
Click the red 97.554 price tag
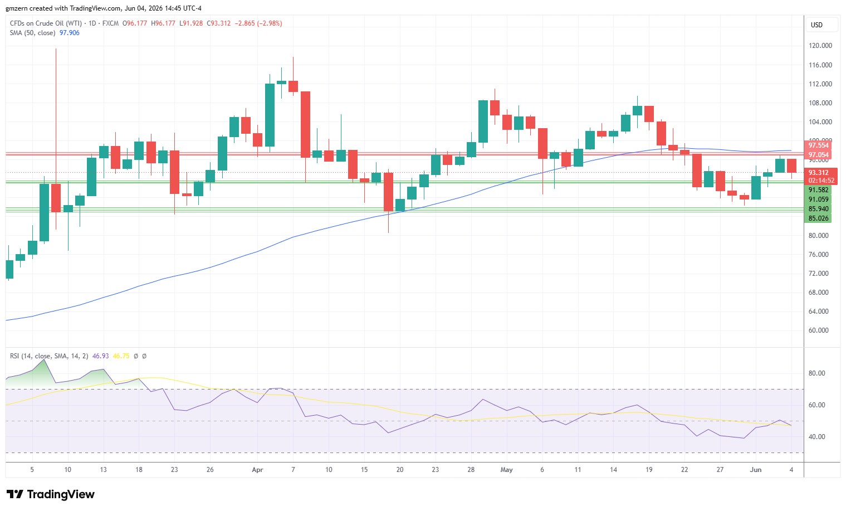point(818,145)
